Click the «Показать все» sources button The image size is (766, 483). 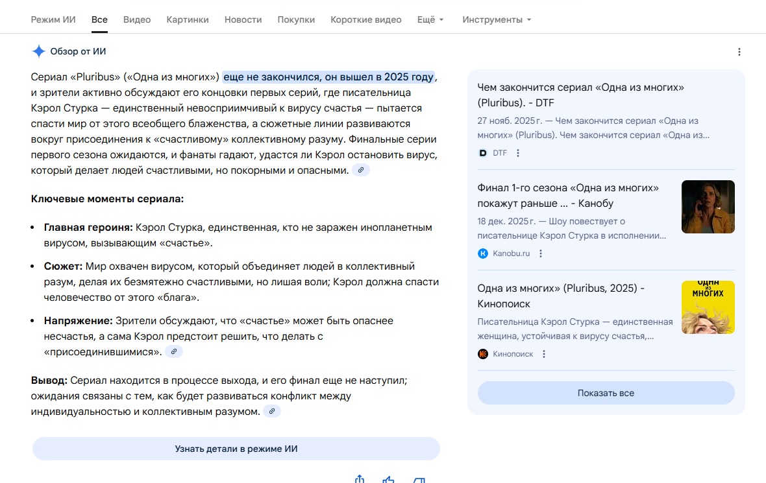pyautogui.click(x=606, y=393)
